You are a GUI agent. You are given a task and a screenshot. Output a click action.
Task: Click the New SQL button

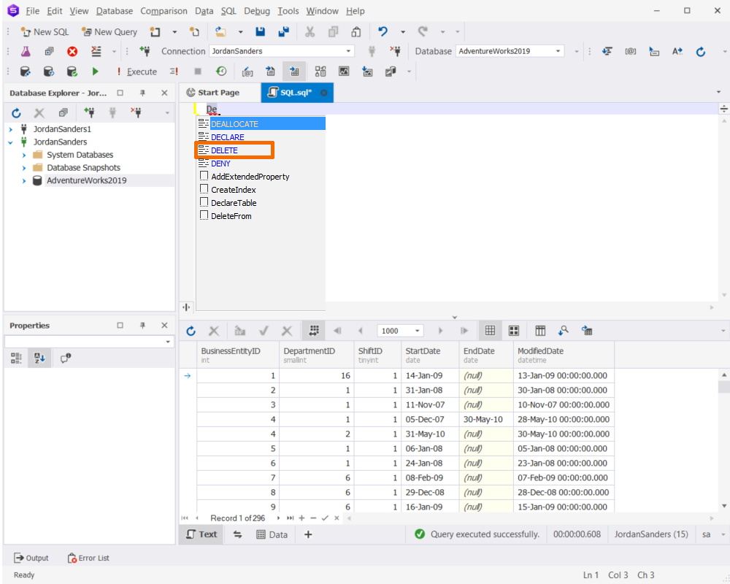(x=45, y=31)
